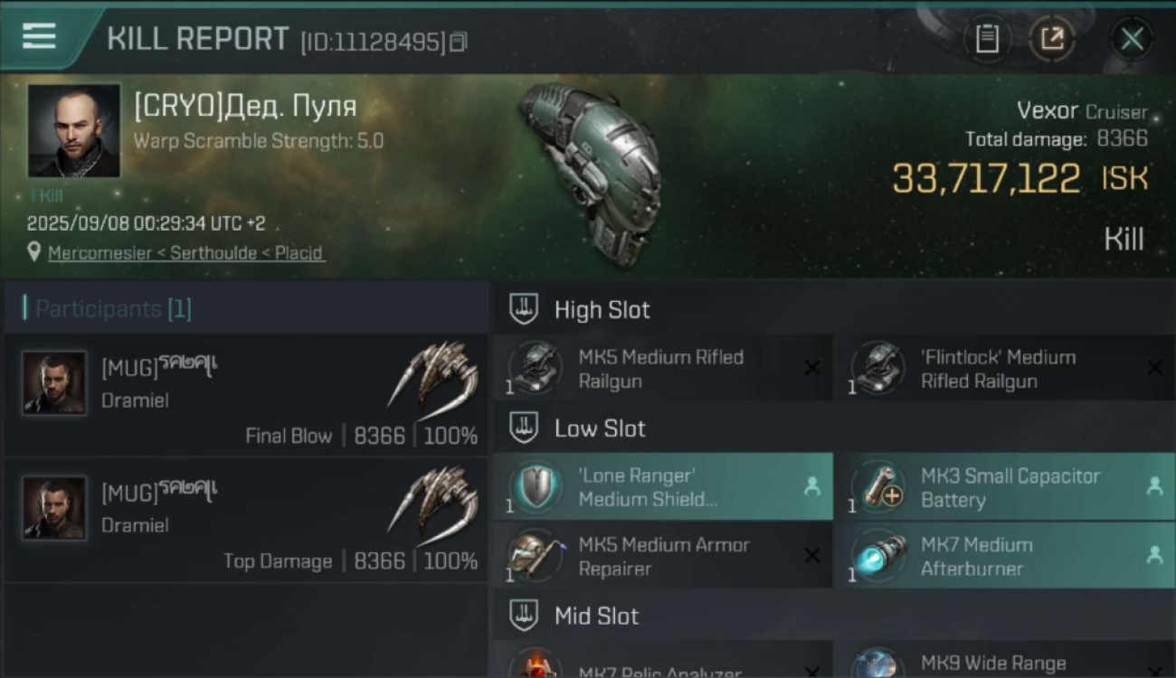Screen dimensions: 1176x678
Task: Collapse the Mid Slot section
Action: click(524, 616)
